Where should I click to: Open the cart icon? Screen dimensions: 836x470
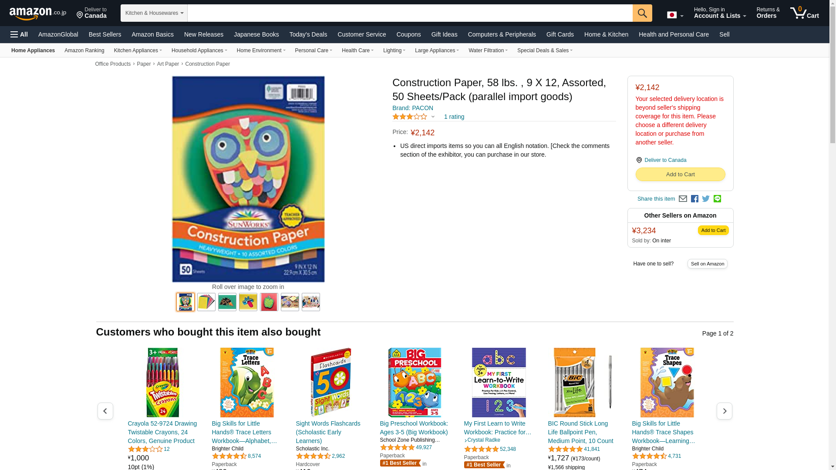[x=805, y=13]
